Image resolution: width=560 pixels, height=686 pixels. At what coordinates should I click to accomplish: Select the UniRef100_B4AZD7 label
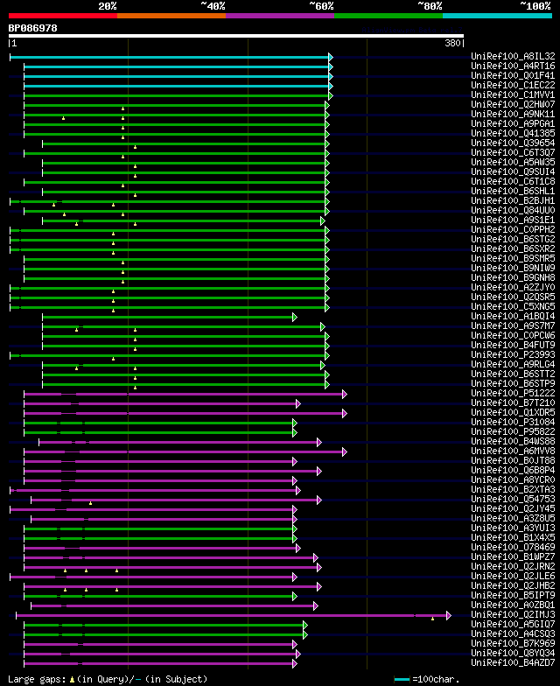513,663
